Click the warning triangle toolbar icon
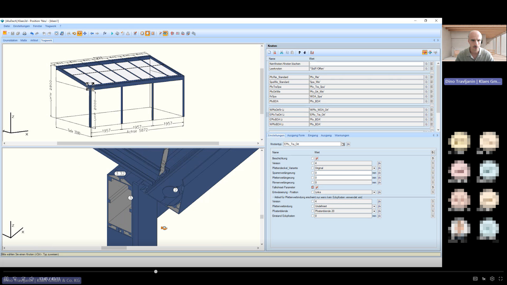Image resolution: width=507 pixels, height=285 pixels. pyautogui.click(x=128, y=33)
